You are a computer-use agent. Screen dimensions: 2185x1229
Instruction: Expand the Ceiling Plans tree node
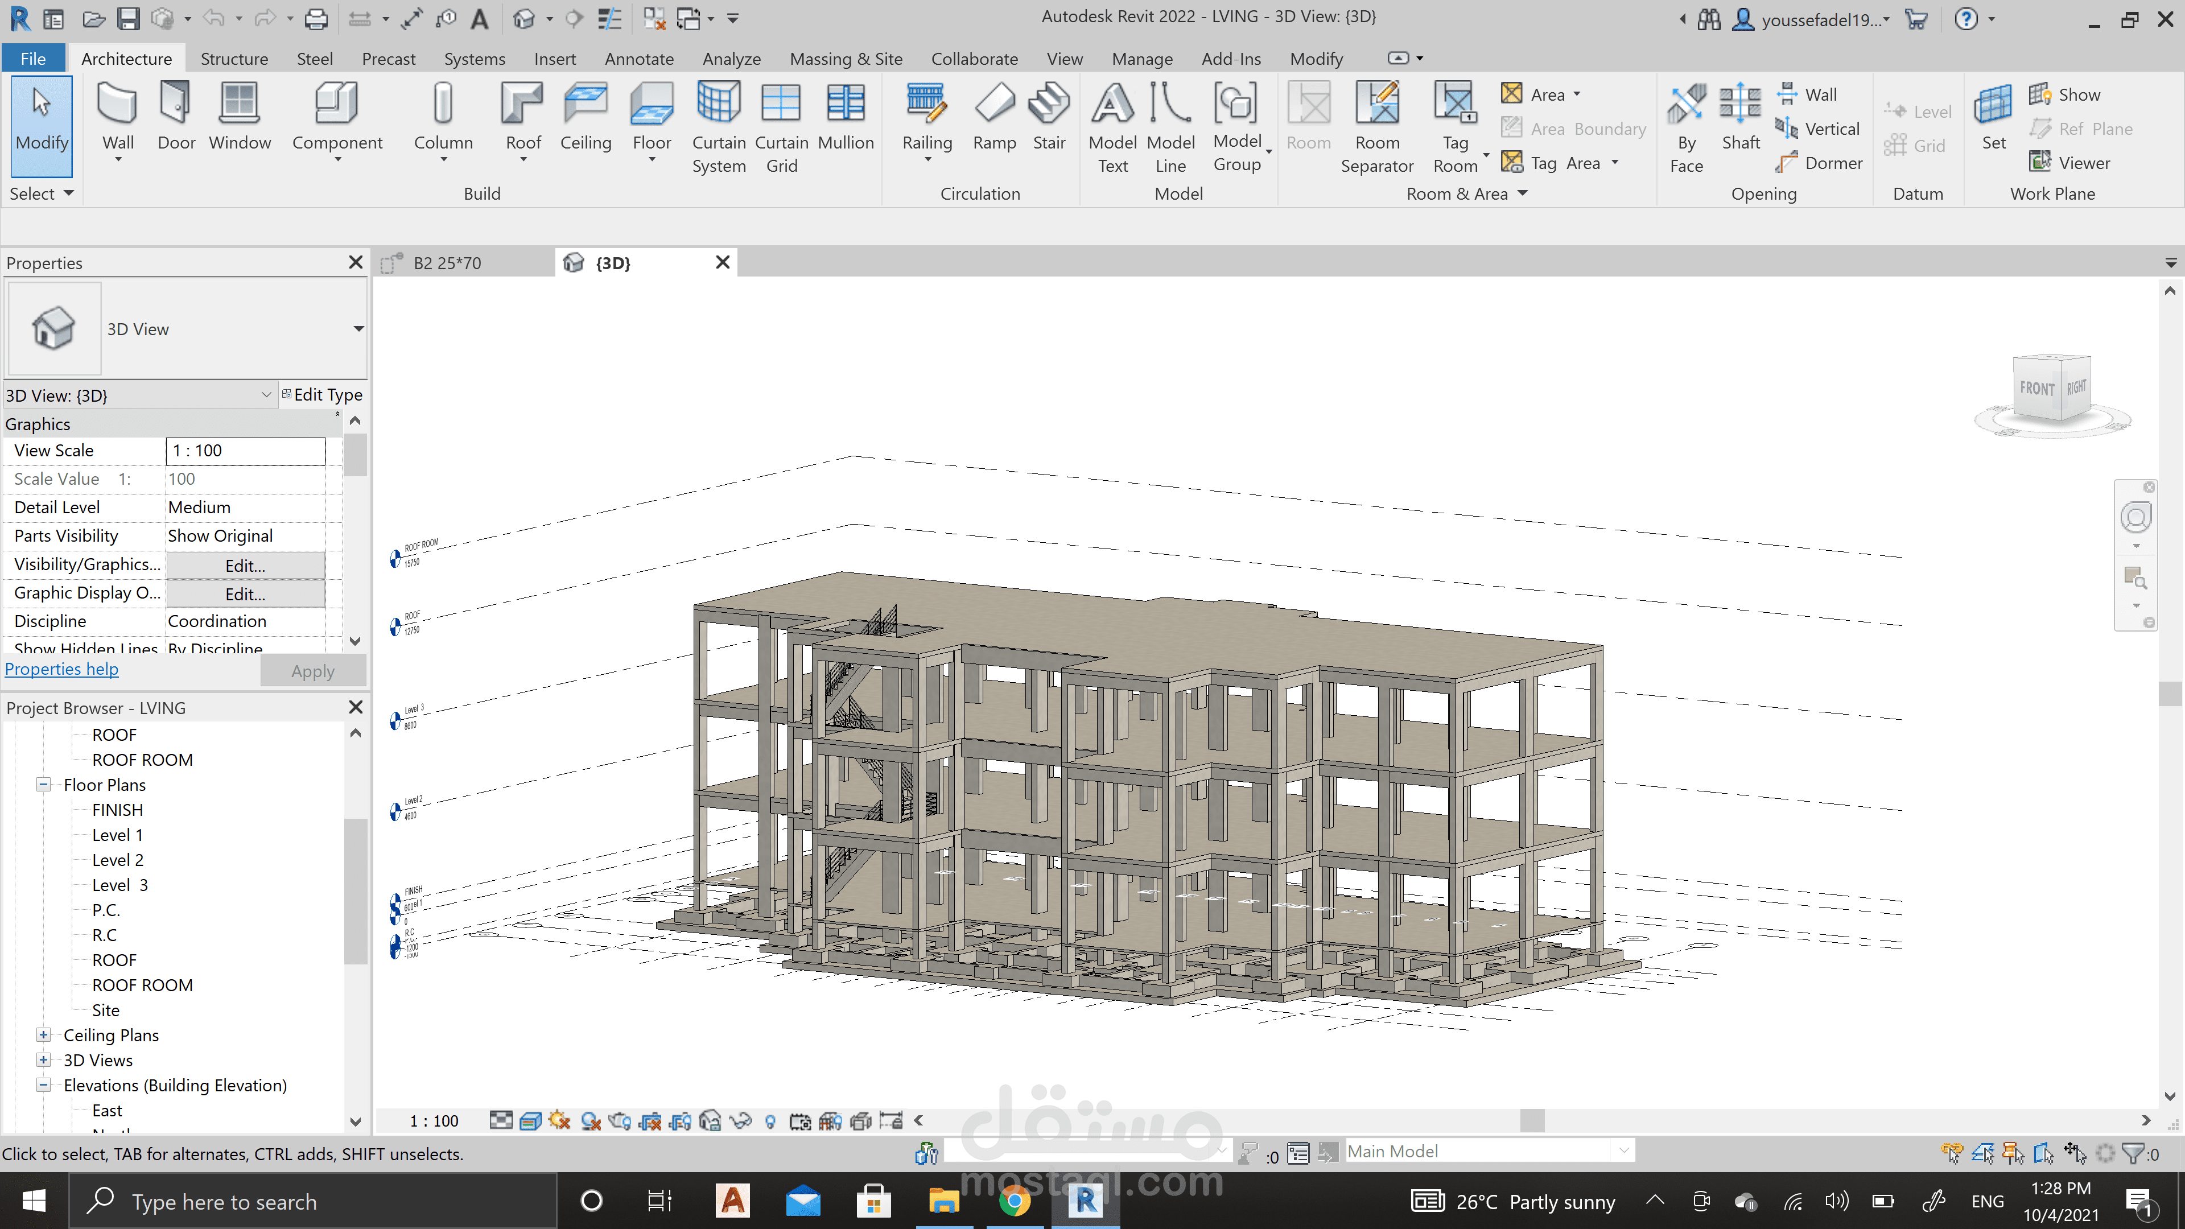click(43, 1035)
